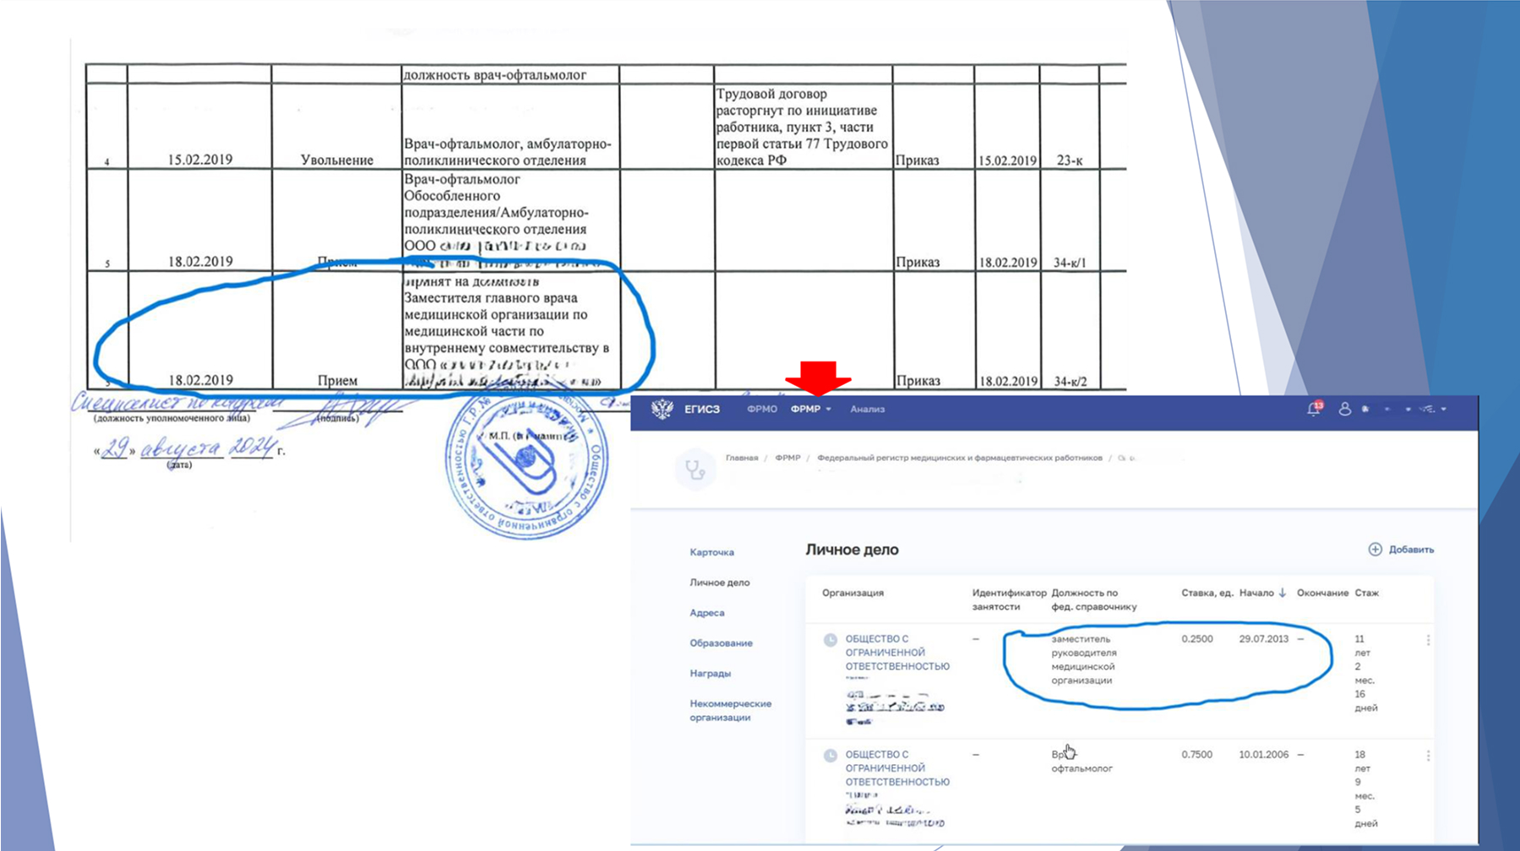
Task: Click заместитель руководителя медицинской организации position
Action: [1083, 659]
